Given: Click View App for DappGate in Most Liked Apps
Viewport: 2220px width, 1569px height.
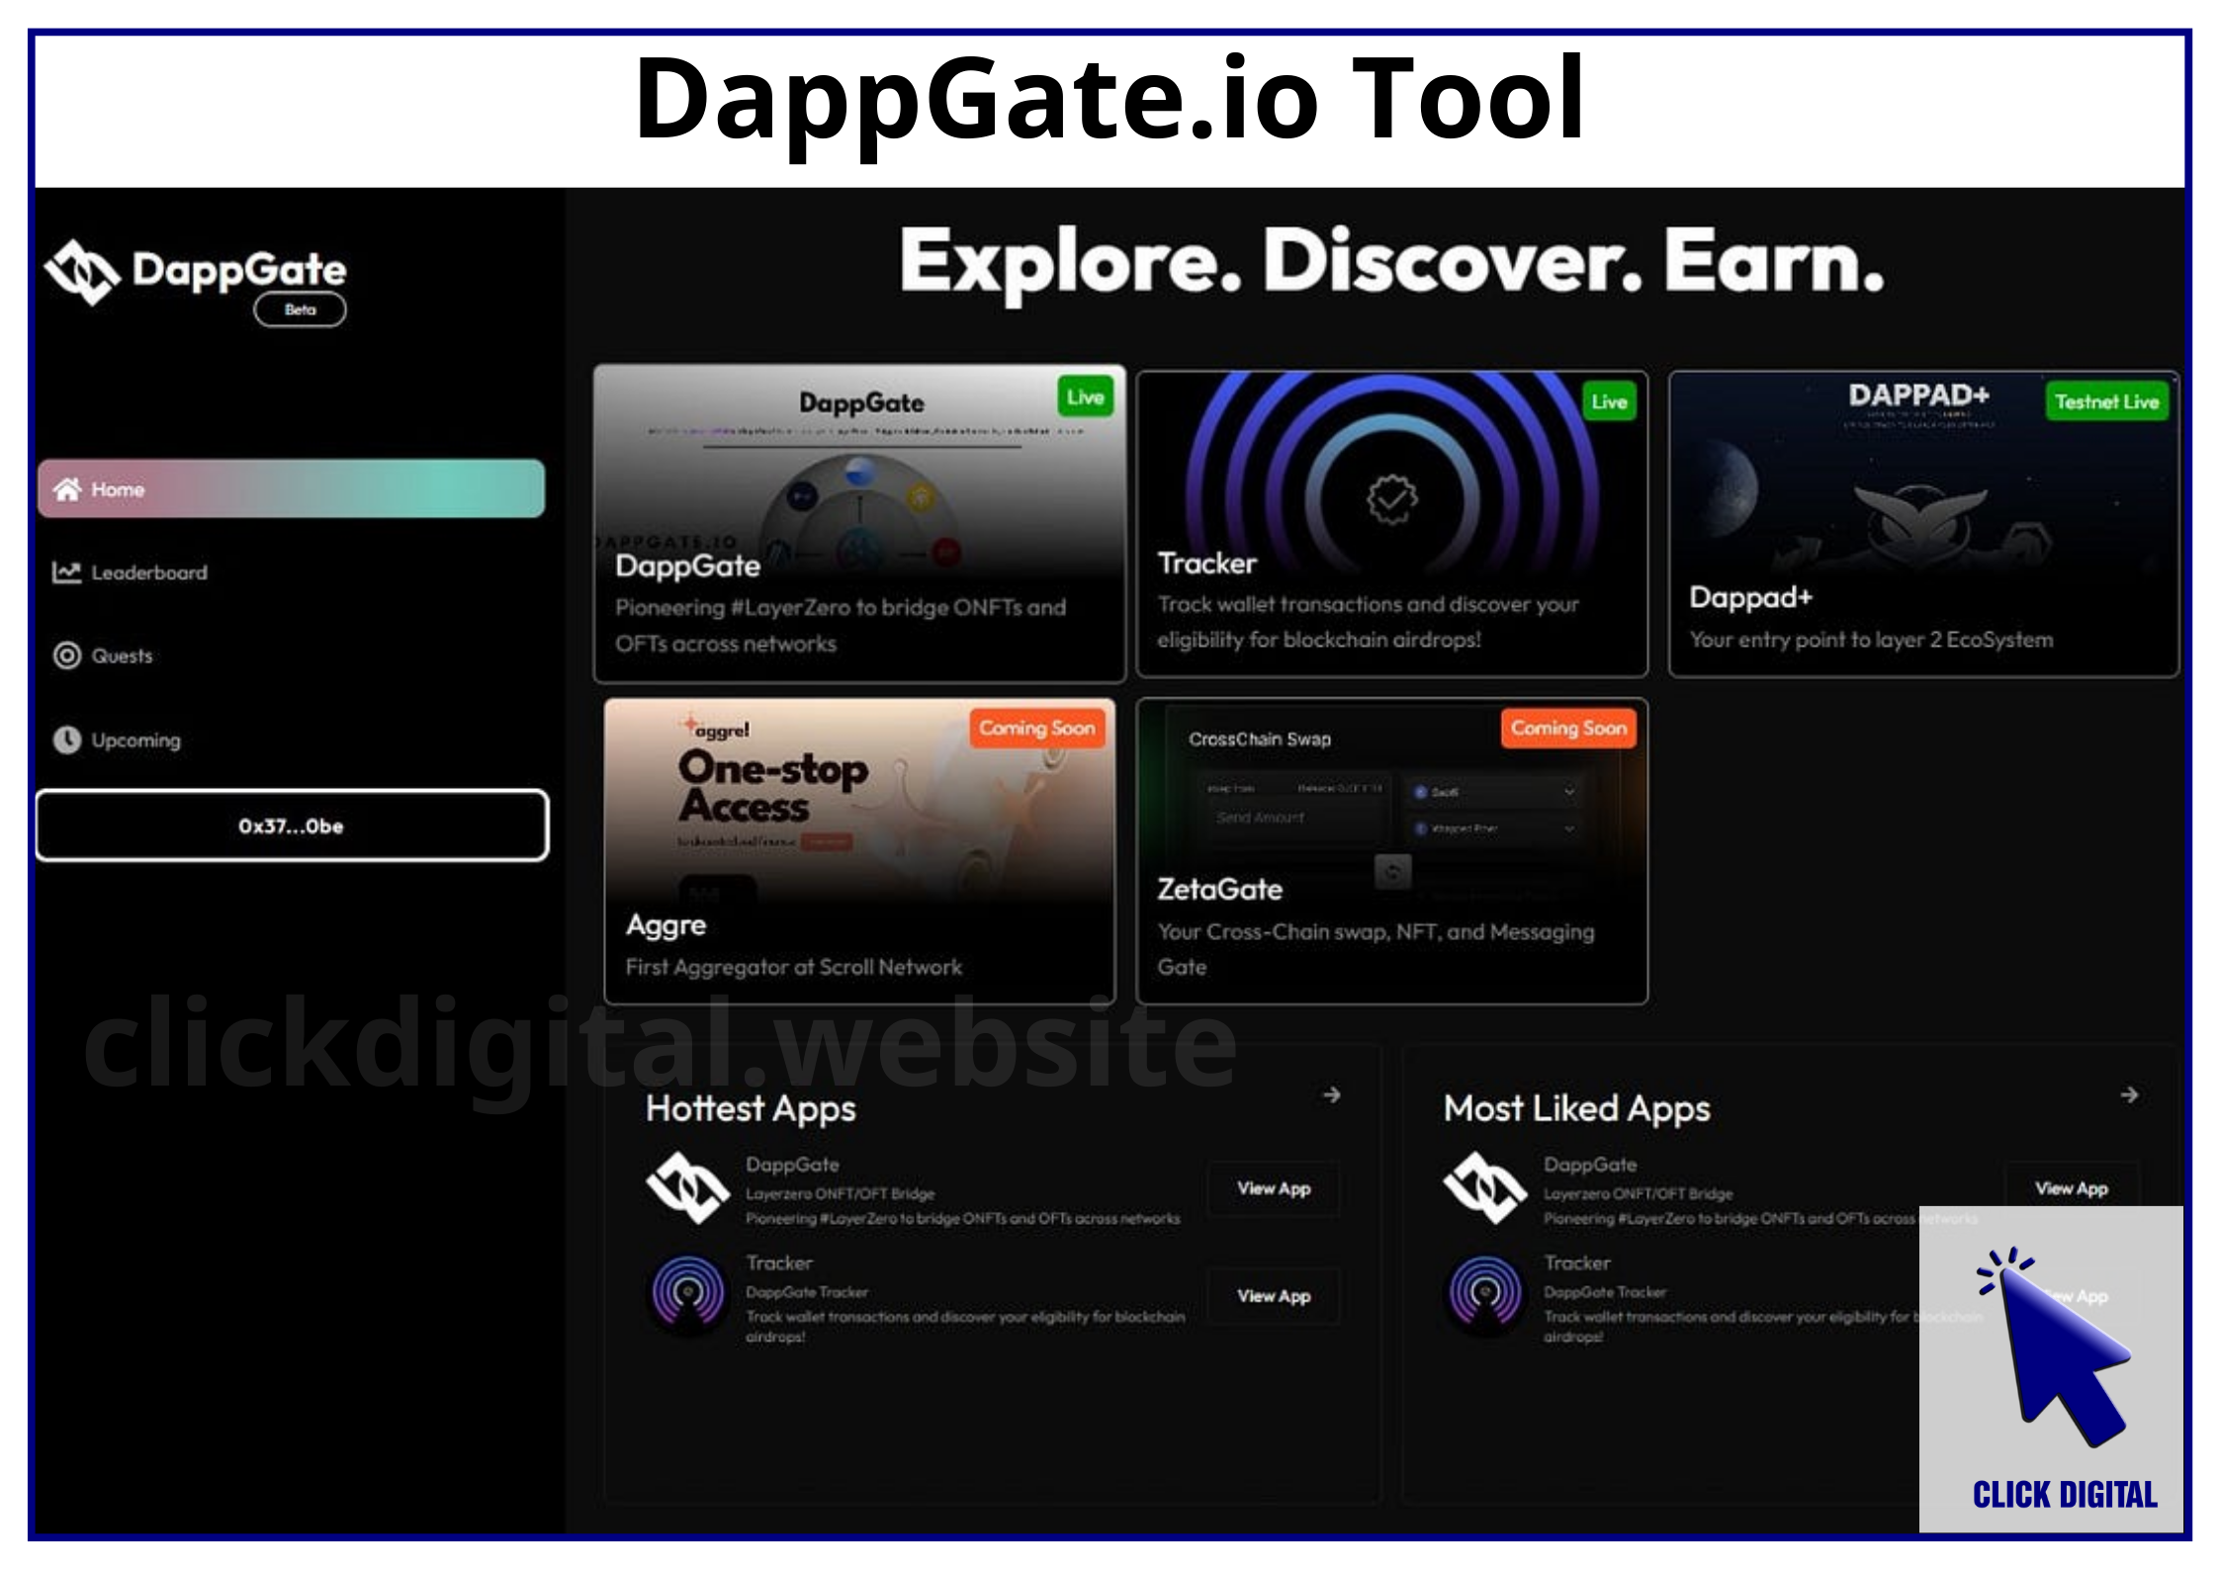Looking at the screenshot, I should coord(2072,1188).
